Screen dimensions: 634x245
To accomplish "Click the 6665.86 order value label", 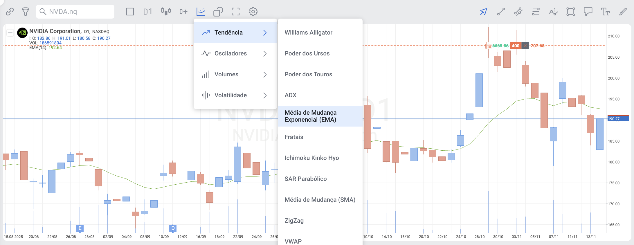I will 500,46.
